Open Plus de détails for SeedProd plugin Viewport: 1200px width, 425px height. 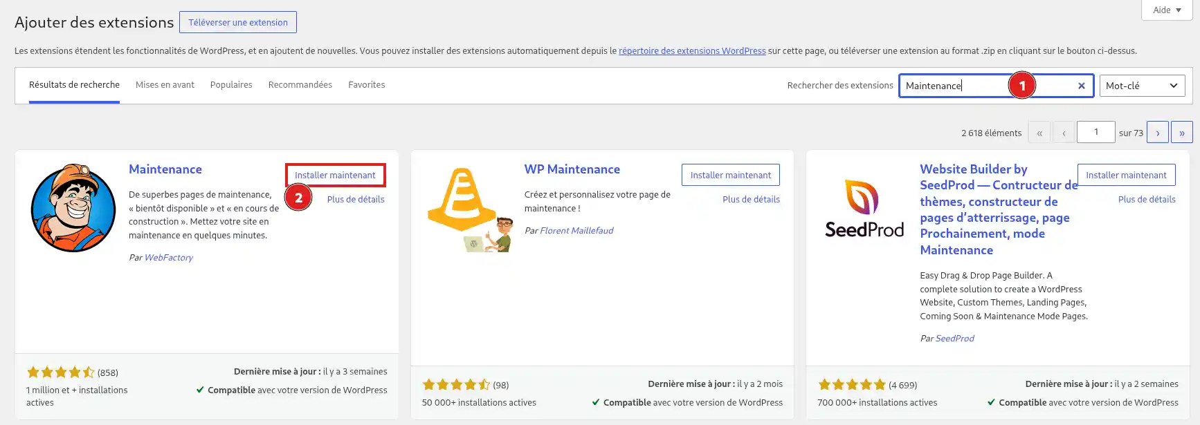tap(1147, 199)
